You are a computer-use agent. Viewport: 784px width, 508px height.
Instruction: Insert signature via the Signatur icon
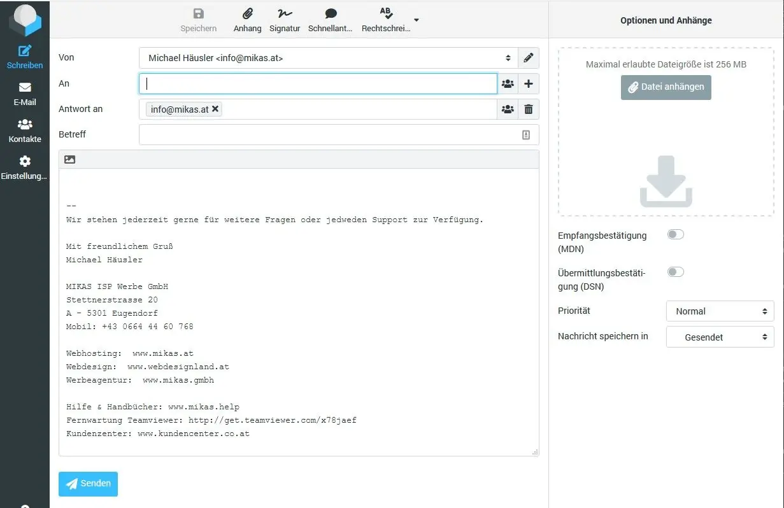pos(284,18)
